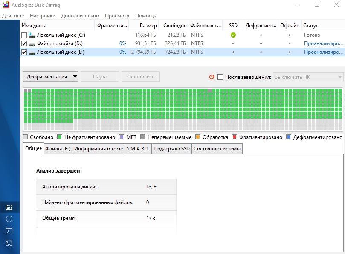The image size is (345, 254).
Task: Click the purple MFT legend color swatch
Action: click(x=122, y=137)
